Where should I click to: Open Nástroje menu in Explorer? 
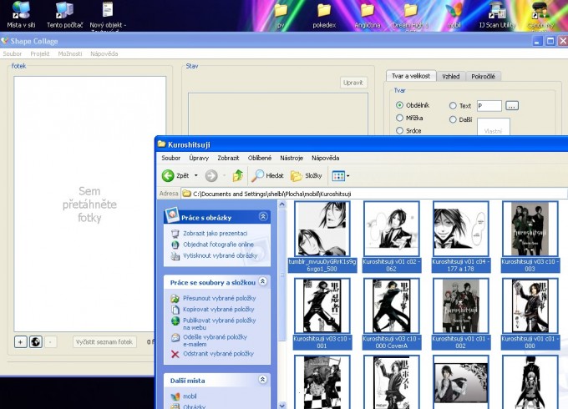292,158
